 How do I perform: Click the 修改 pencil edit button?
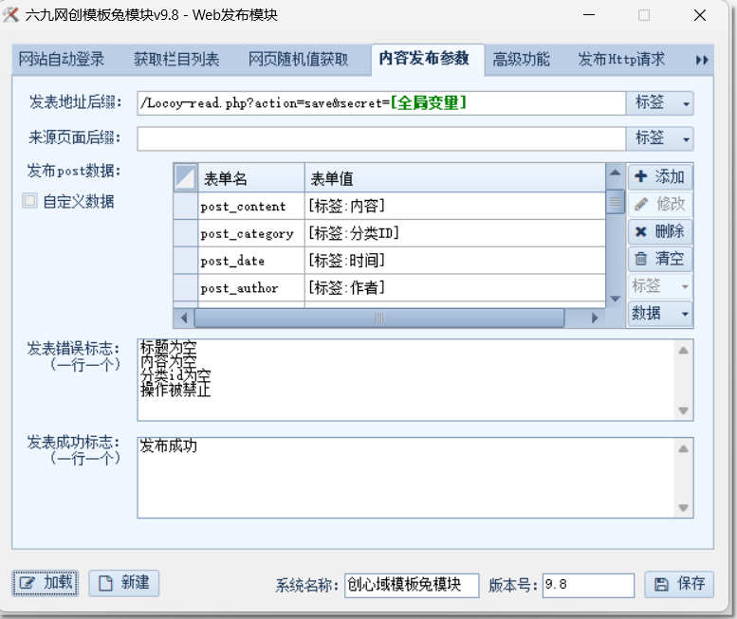pos(660,205)
